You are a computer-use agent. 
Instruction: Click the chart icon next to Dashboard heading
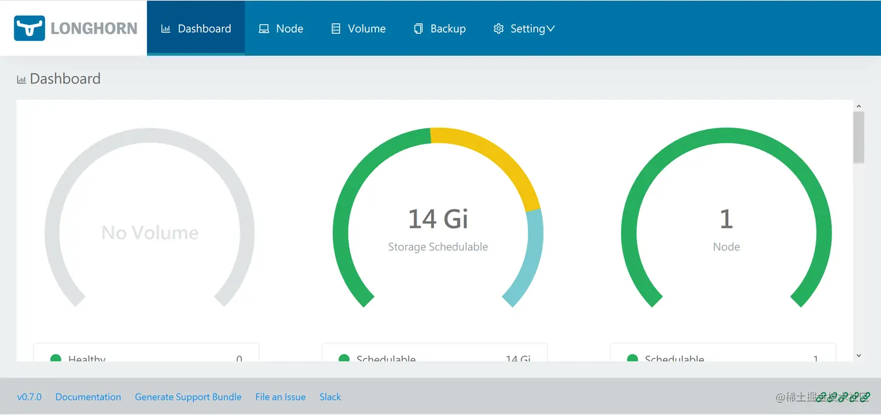(21, 79)
